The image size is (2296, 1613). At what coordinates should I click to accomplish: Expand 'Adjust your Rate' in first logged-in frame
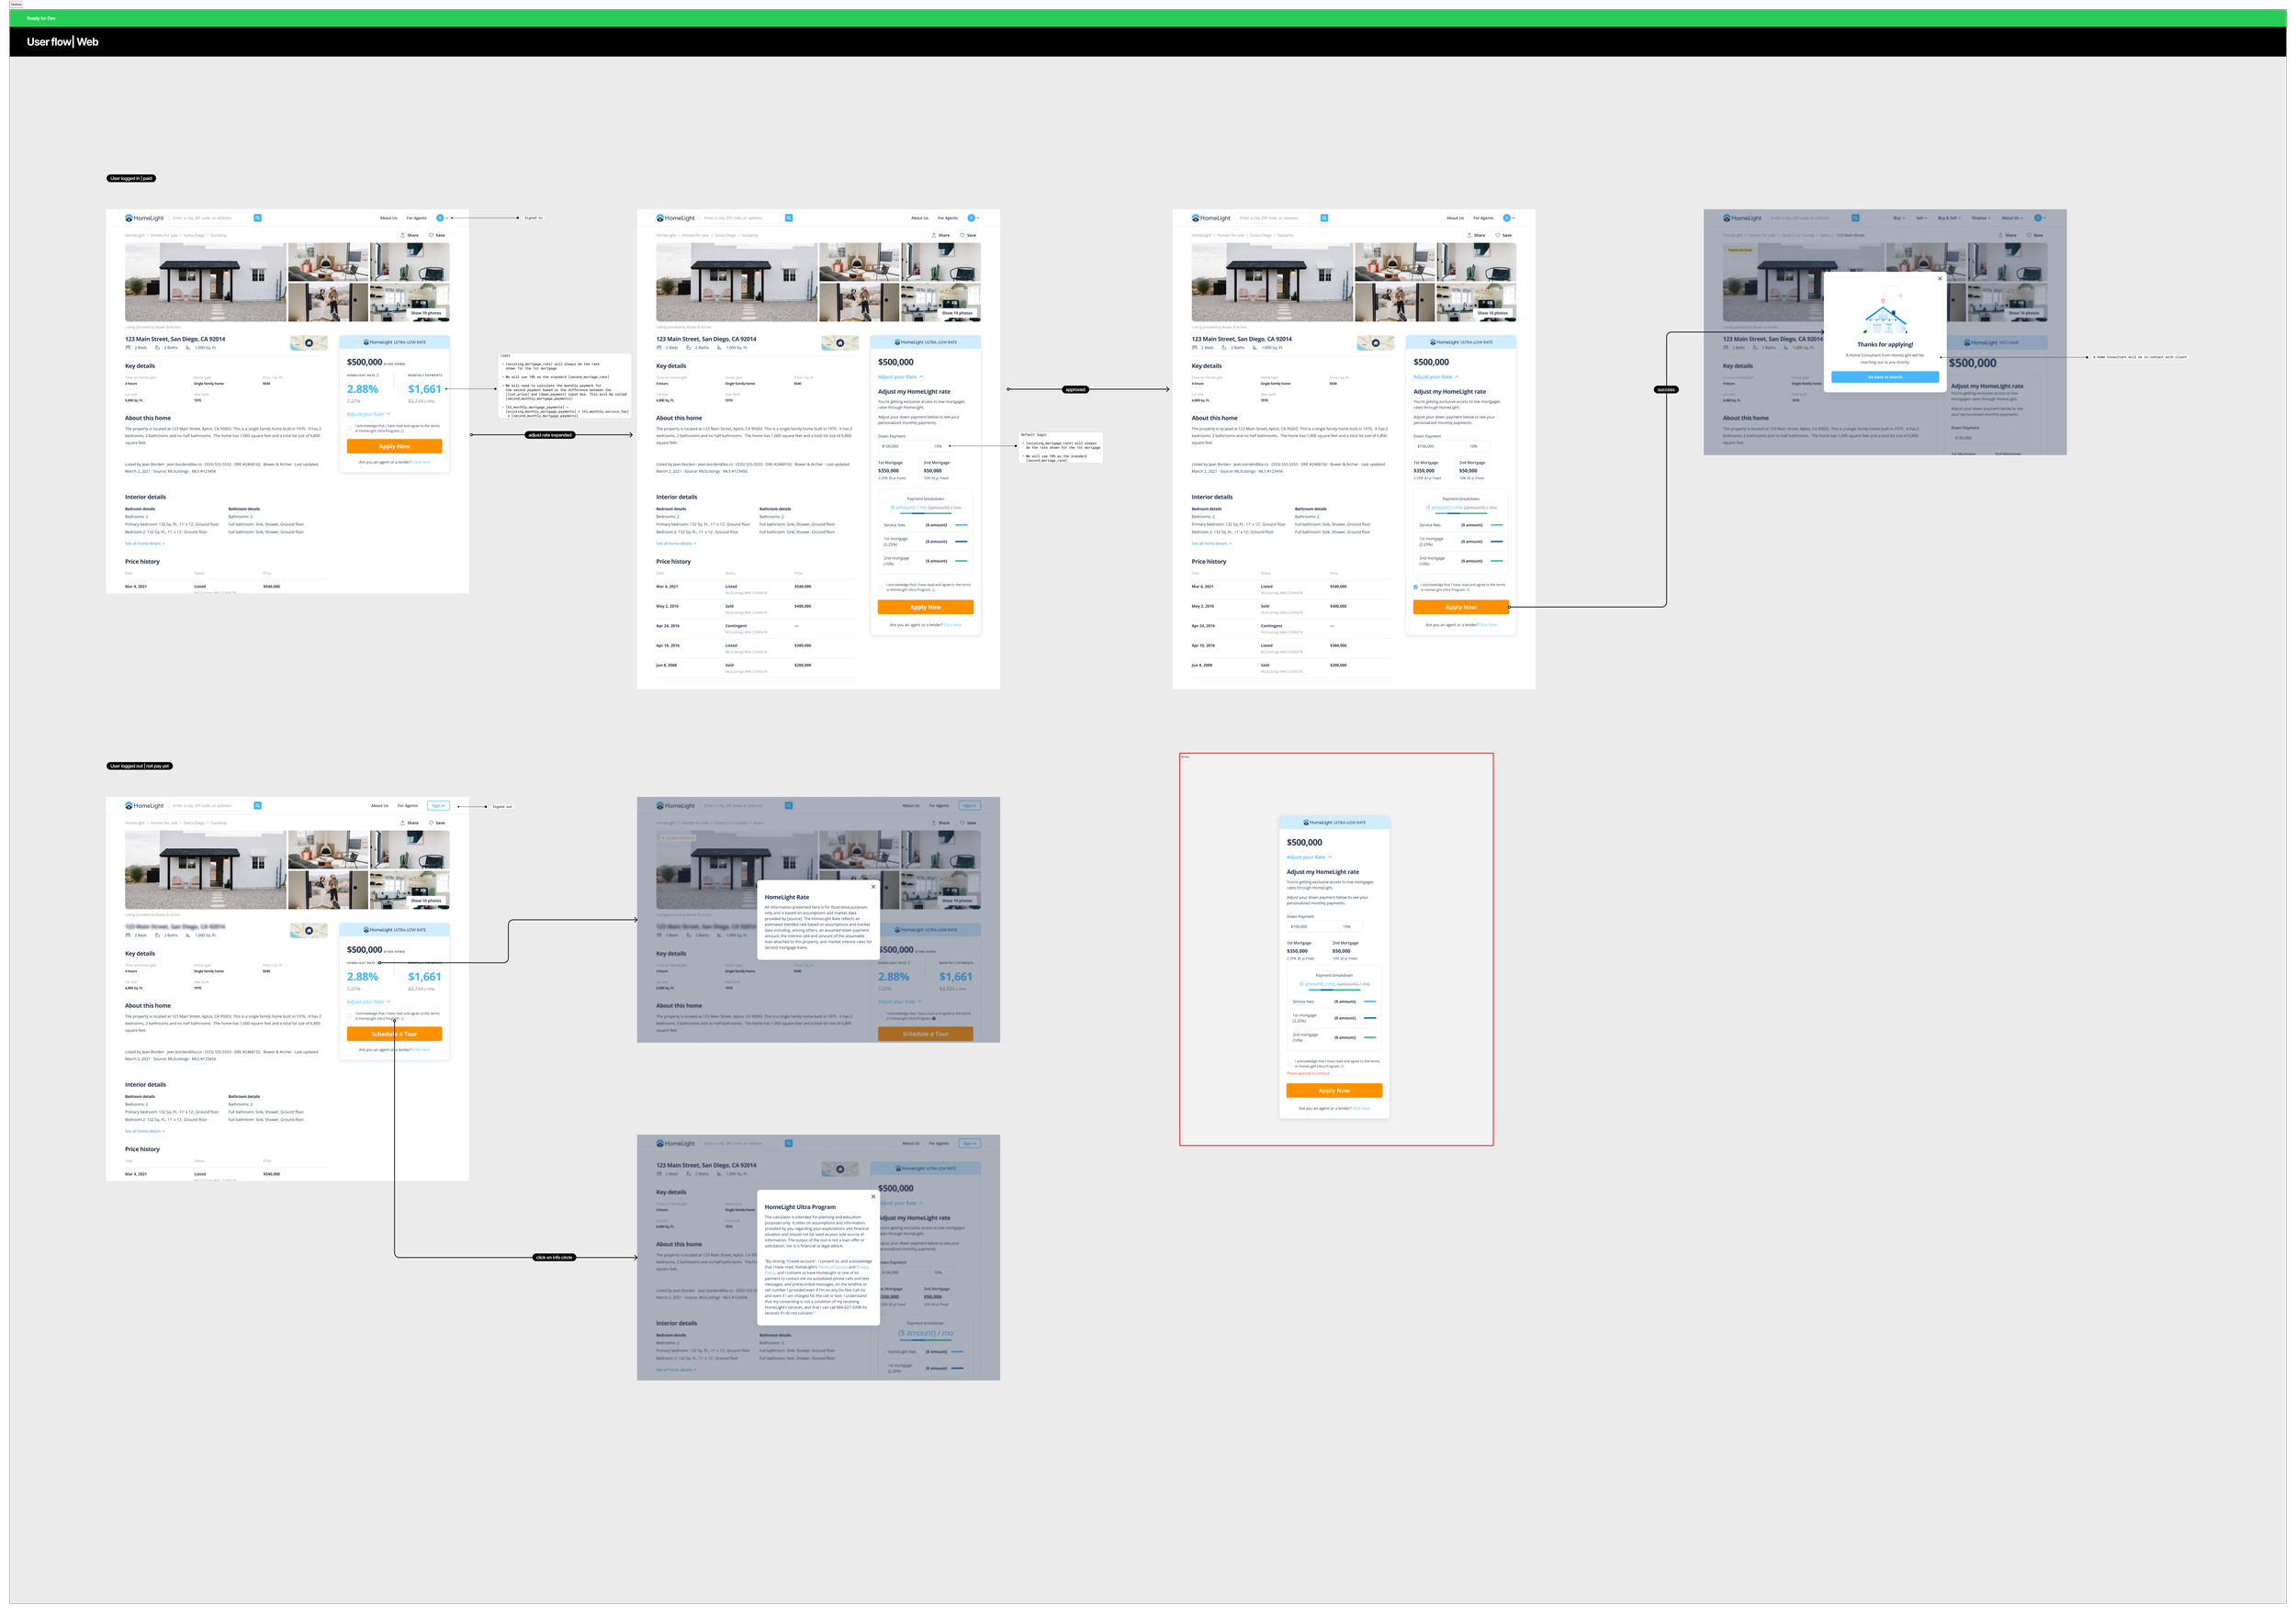(x=368, y=414)
